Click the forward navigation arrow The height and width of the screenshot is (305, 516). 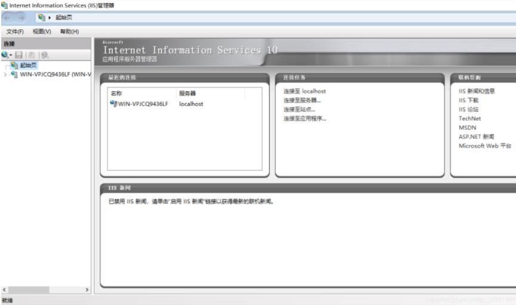coord(23,17)
